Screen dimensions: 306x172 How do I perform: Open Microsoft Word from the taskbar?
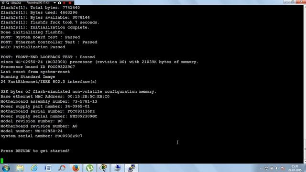tap(48, 168)
